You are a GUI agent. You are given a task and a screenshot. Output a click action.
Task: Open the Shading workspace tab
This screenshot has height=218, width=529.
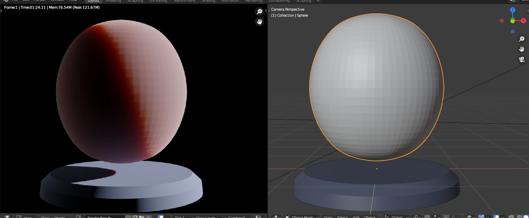[208, 1]
